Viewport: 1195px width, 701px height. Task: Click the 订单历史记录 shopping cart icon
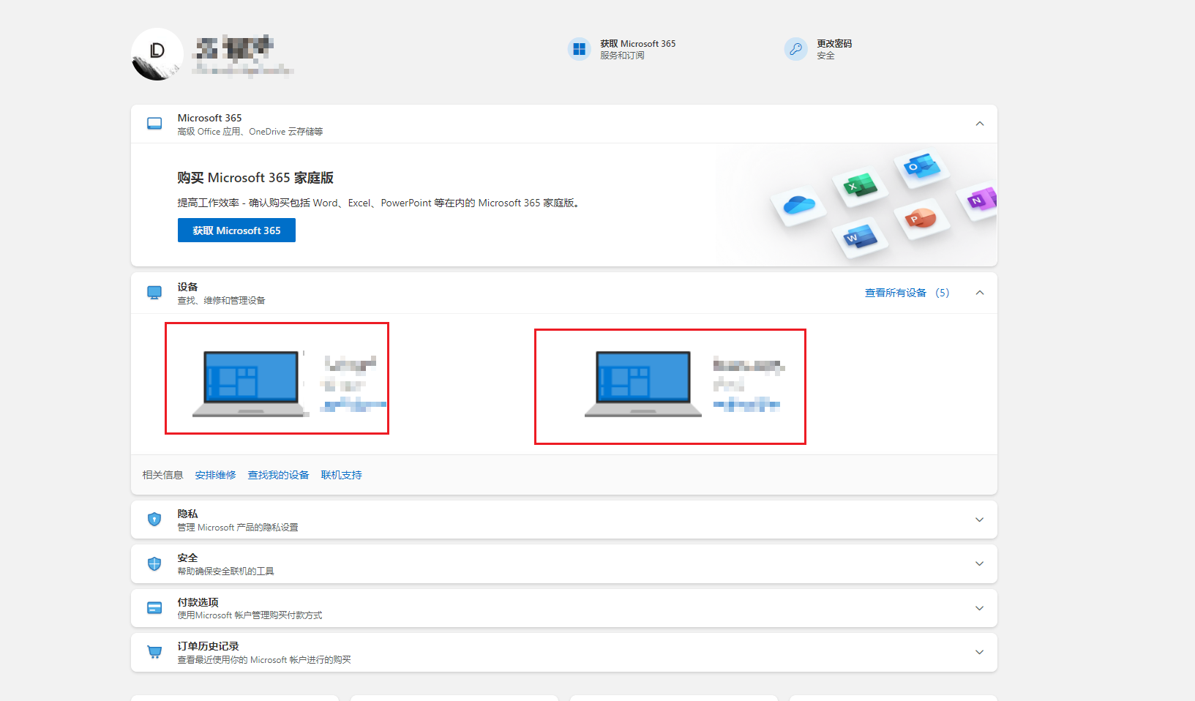click(154, 652)
